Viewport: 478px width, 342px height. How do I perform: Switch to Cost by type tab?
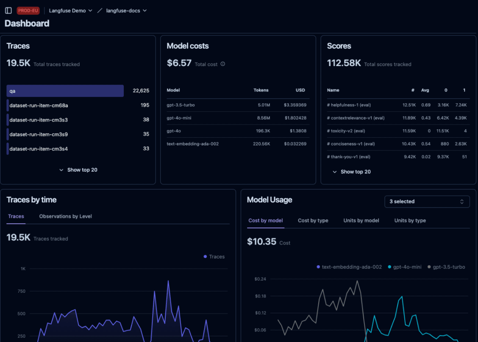click(x=313, y=221)
